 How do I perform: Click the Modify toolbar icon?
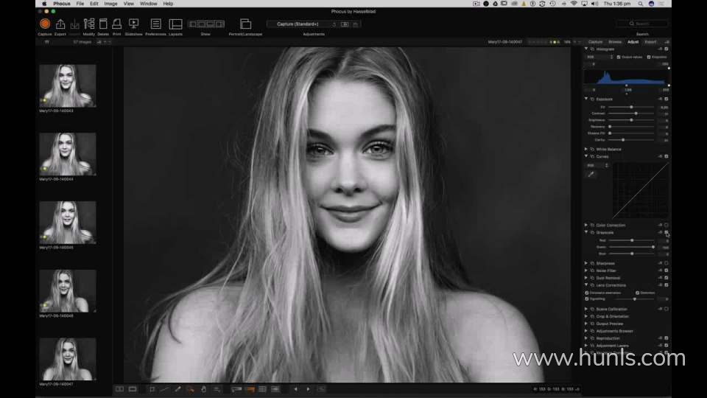(89, 24)
